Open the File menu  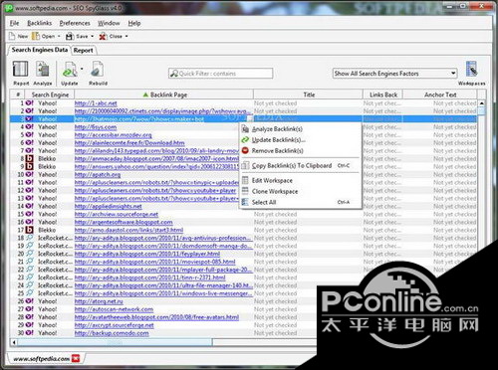[14, 23]
